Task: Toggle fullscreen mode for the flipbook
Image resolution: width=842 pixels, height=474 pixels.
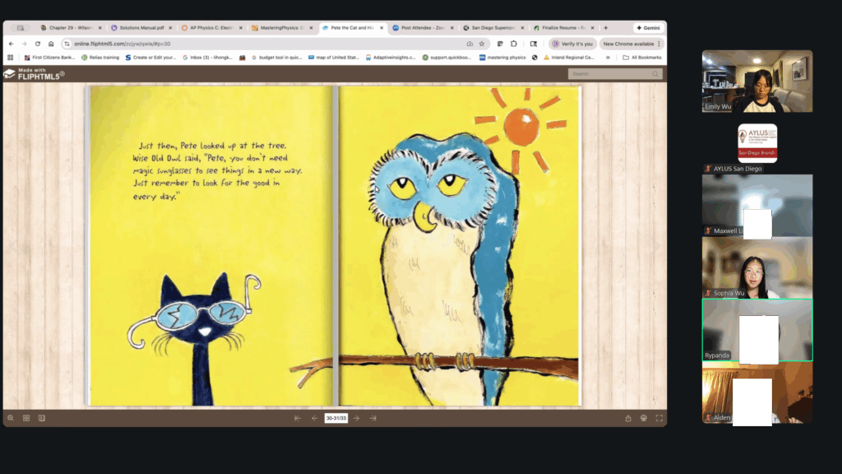Action: point(659,418)
